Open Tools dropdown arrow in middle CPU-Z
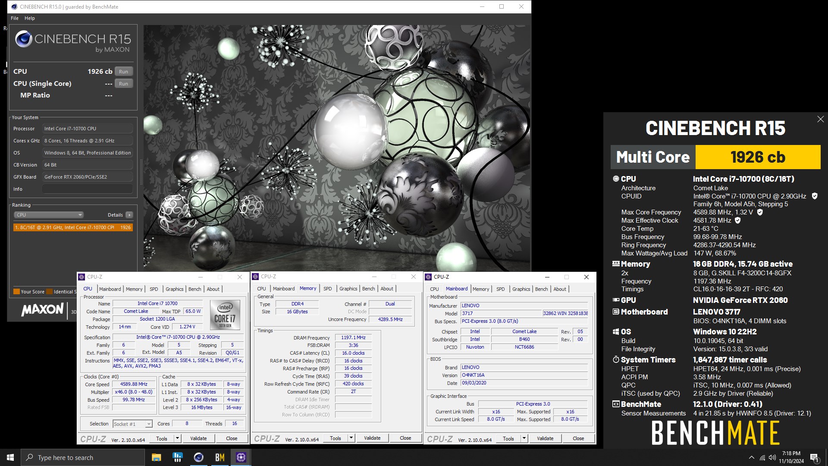This screenshot has height=466, width=828. (351, 438)
